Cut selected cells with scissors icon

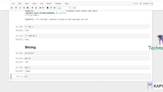pos(20,8)
